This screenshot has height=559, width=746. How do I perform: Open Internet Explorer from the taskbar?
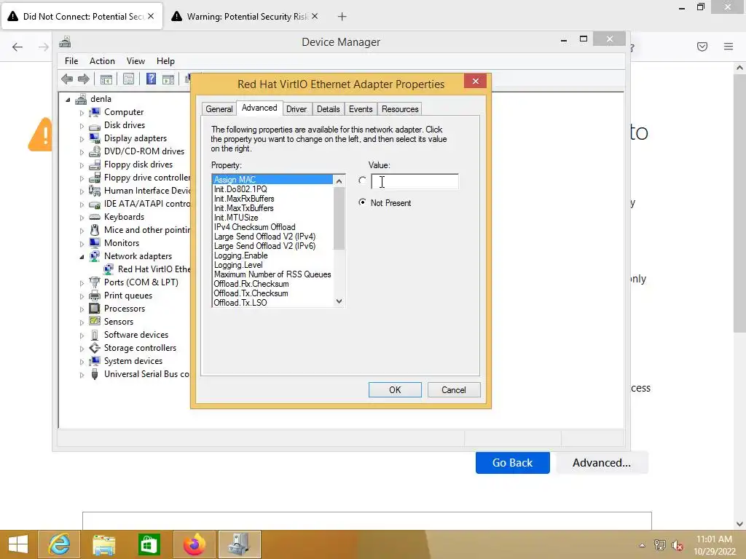click(x=59, y=544)
